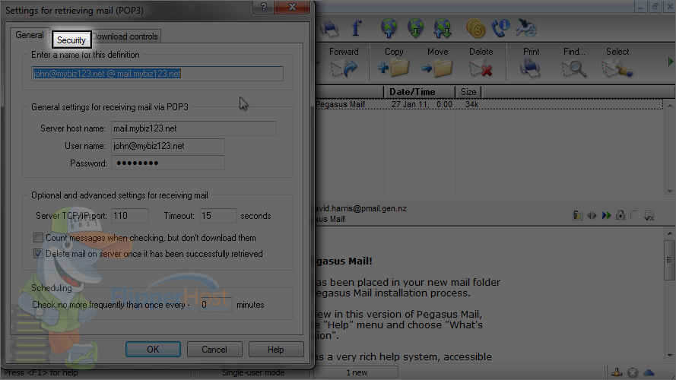Click message list scroll-up arrow
This screenshot has height=380, width=676.
pyautogui.click(x=669, y=105)
